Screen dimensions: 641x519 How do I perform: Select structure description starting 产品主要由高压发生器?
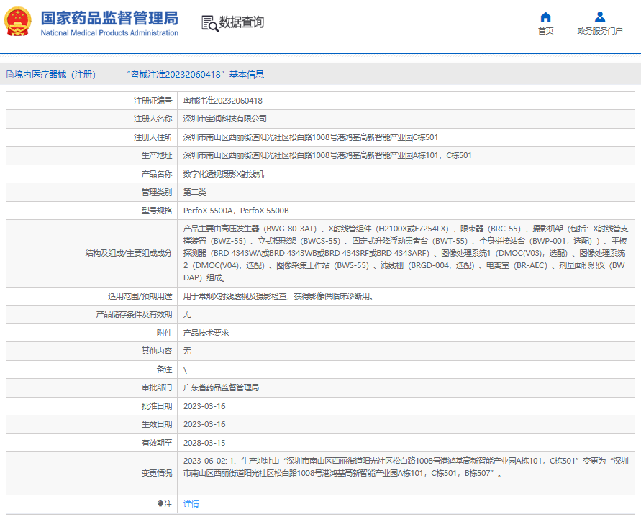pos(406,253)
